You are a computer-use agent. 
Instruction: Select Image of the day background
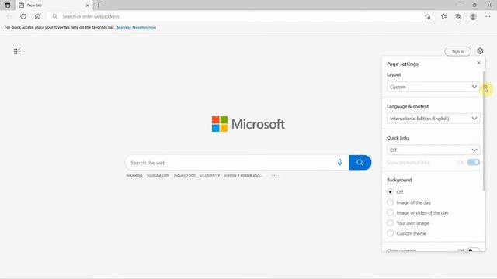(x=390, y=202)
